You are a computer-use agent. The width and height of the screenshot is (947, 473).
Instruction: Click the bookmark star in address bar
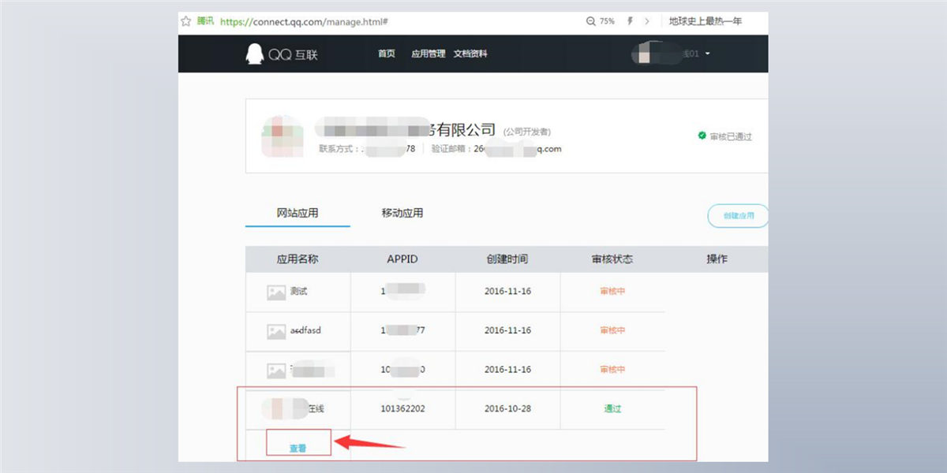[x=185, y=21]
